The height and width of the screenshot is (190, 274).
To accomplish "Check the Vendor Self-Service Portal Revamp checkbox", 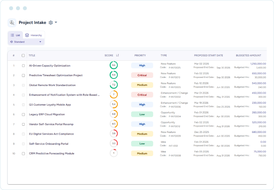I will click(23, 124).
